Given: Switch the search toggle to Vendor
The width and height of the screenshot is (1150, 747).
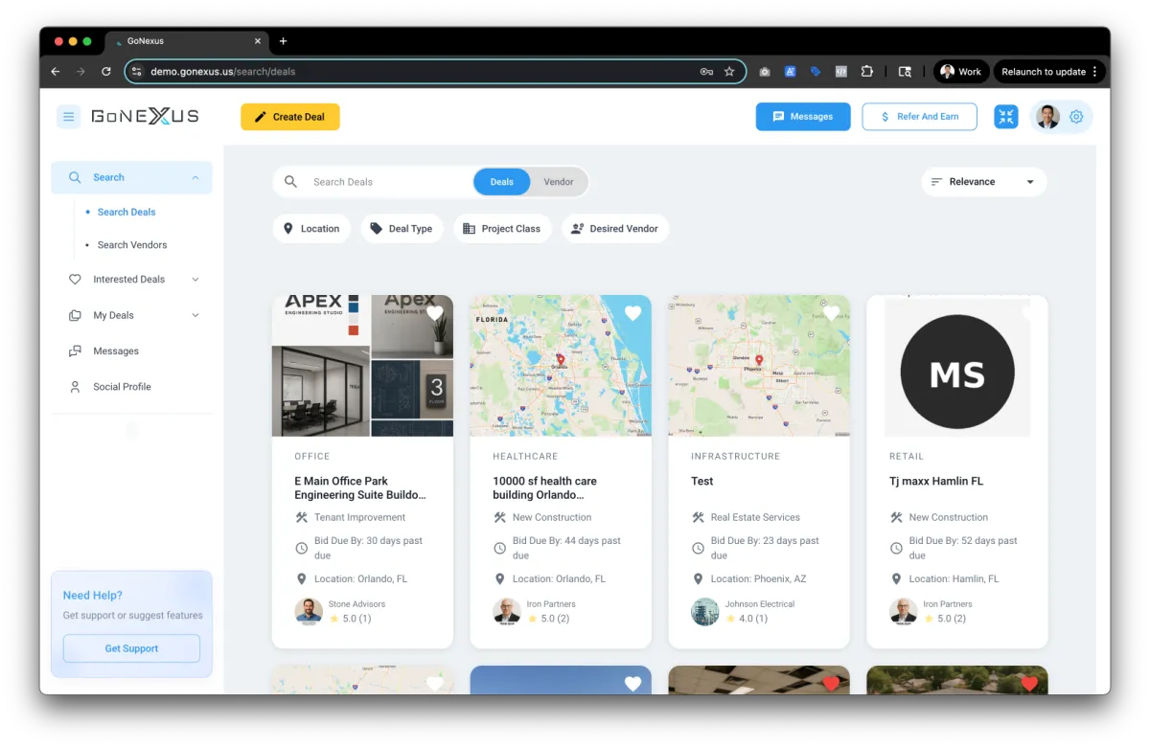Looking at the screenshot, I should tap(559, 182).
